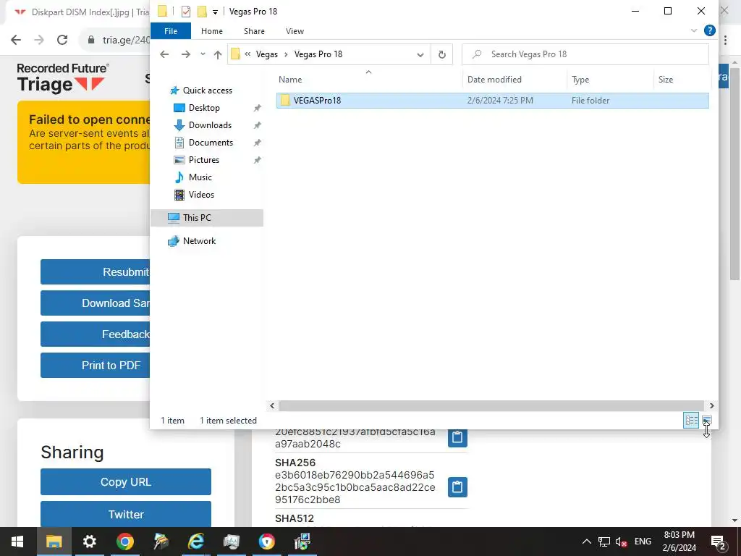Screen dimensions: 741x556
Task: Copy the SHA1 hash above SHA256
Action: pos(457,438)
